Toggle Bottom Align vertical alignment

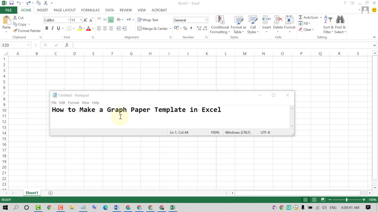pos(111,20)
